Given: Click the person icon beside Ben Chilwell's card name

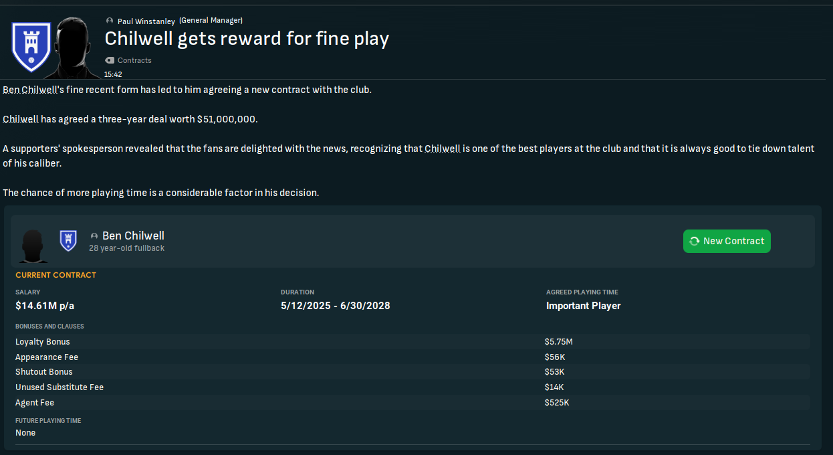Looking at the screenshot, I should [x=94, y=236].
